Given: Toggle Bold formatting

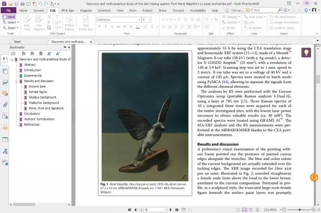Looking at the screenshot, I should coord(99,27).
